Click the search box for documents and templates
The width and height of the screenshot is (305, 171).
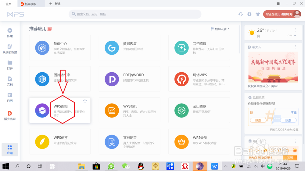pos(135,14)
